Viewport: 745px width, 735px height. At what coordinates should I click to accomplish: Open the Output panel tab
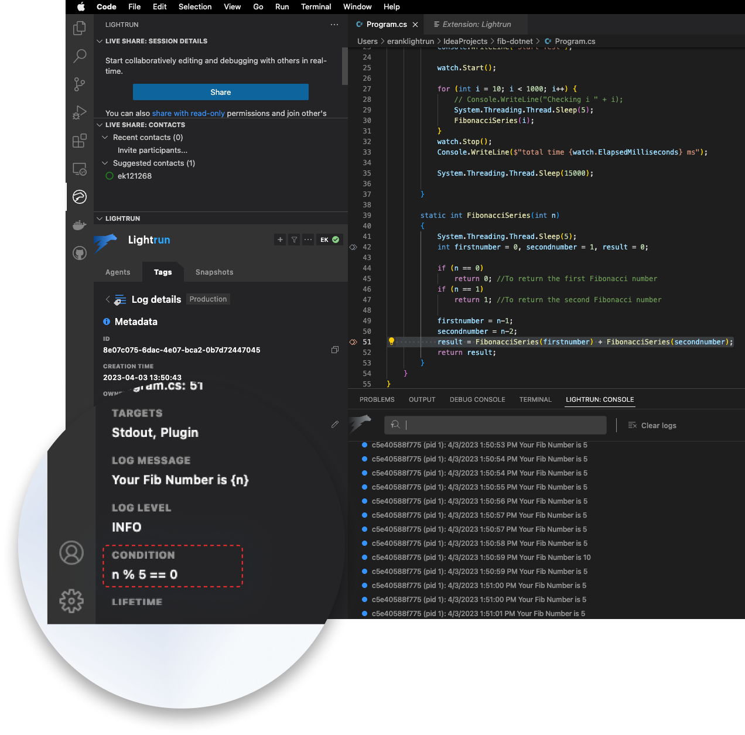(422, 399)
